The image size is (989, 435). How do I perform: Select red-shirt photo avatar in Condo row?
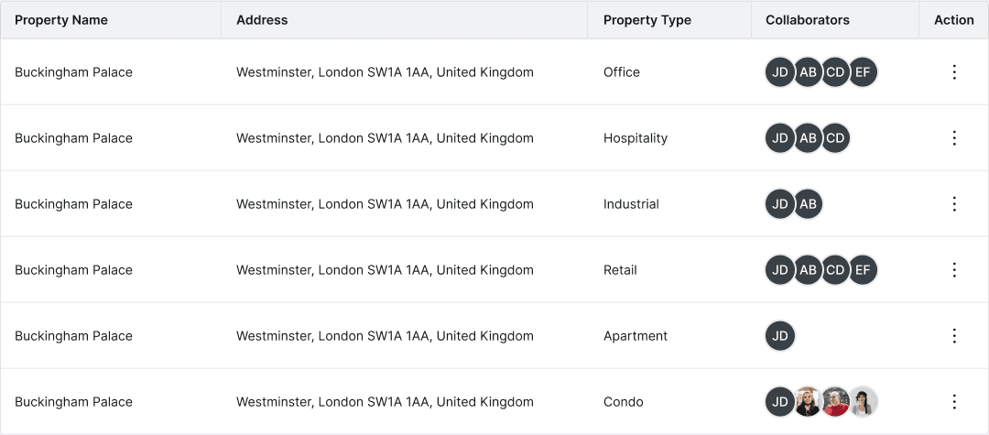835,402
